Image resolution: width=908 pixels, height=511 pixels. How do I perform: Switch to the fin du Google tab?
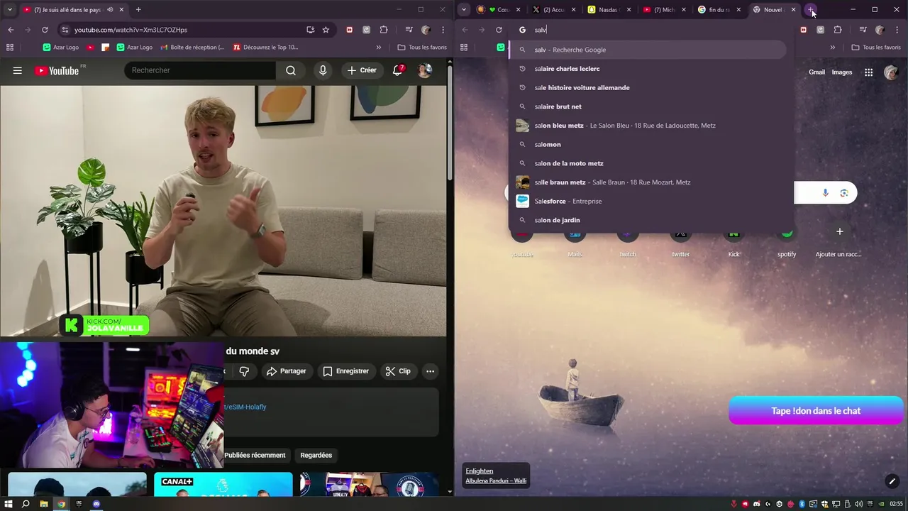[719, 10]
